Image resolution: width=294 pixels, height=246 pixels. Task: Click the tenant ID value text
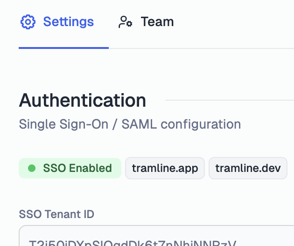coord(133,243)
